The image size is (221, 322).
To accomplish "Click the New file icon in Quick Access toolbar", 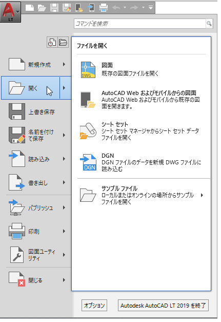I will pyautogui.click(x=30, y=8).
